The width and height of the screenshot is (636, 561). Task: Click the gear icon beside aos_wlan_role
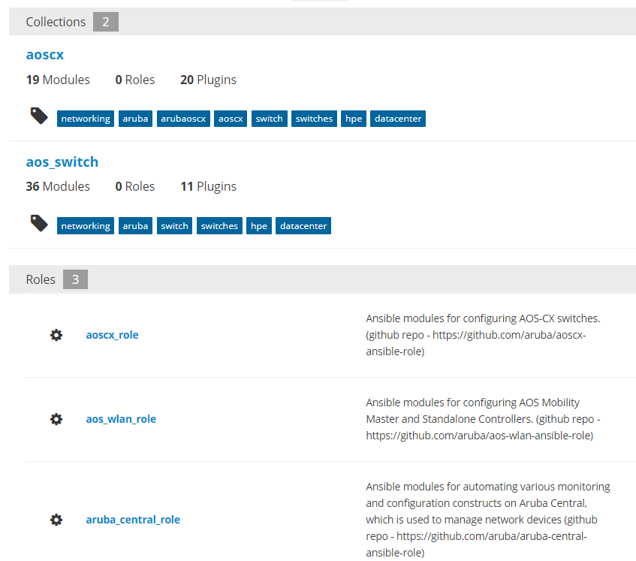pos(56,419)
